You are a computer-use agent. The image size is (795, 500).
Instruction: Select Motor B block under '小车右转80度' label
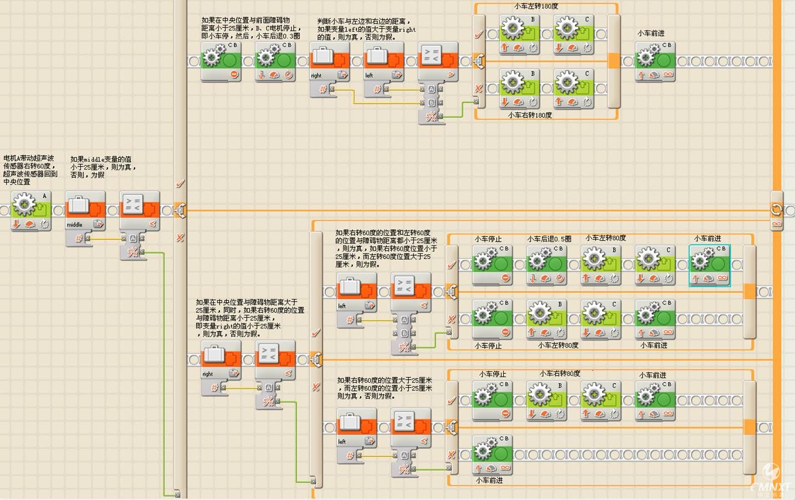click(547, 400)
